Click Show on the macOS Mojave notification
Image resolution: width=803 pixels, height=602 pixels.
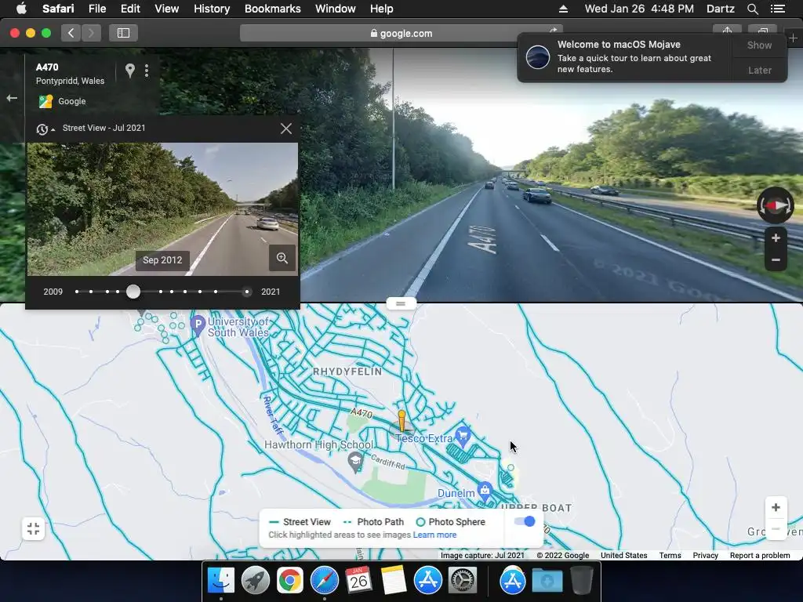click(759, 45)
